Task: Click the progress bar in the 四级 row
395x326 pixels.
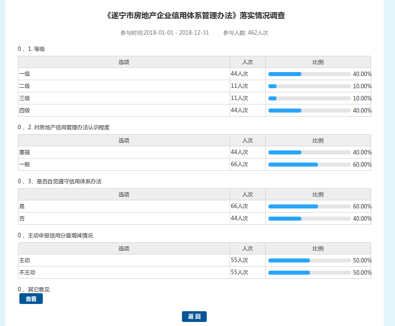Action: click(309, 110)
